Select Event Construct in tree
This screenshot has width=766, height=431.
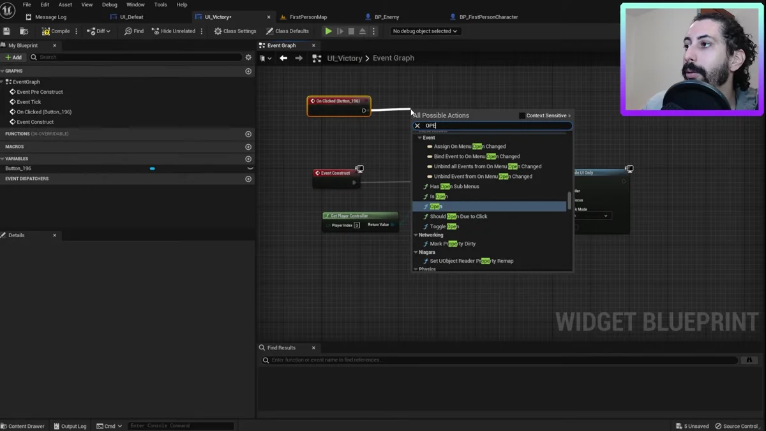(35, 122)
